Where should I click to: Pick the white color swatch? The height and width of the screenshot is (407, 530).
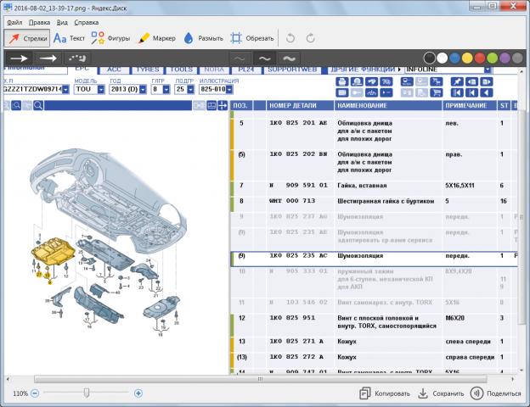(443, 58)
